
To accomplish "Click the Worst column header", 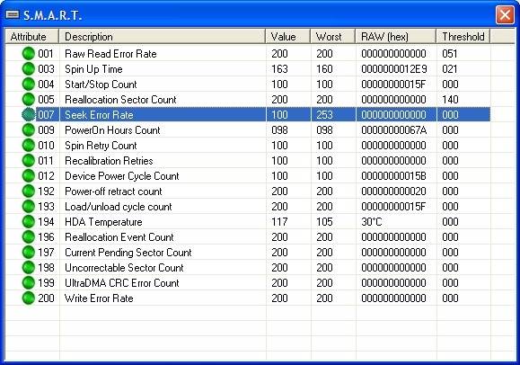I will point(333,36).
